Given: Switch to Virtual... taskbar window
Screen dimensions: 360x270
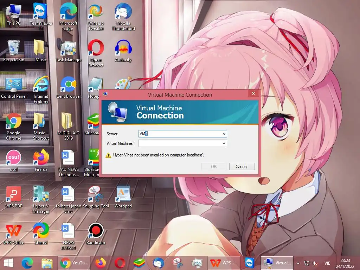Looking at the screenshot, I should point(277,263).
